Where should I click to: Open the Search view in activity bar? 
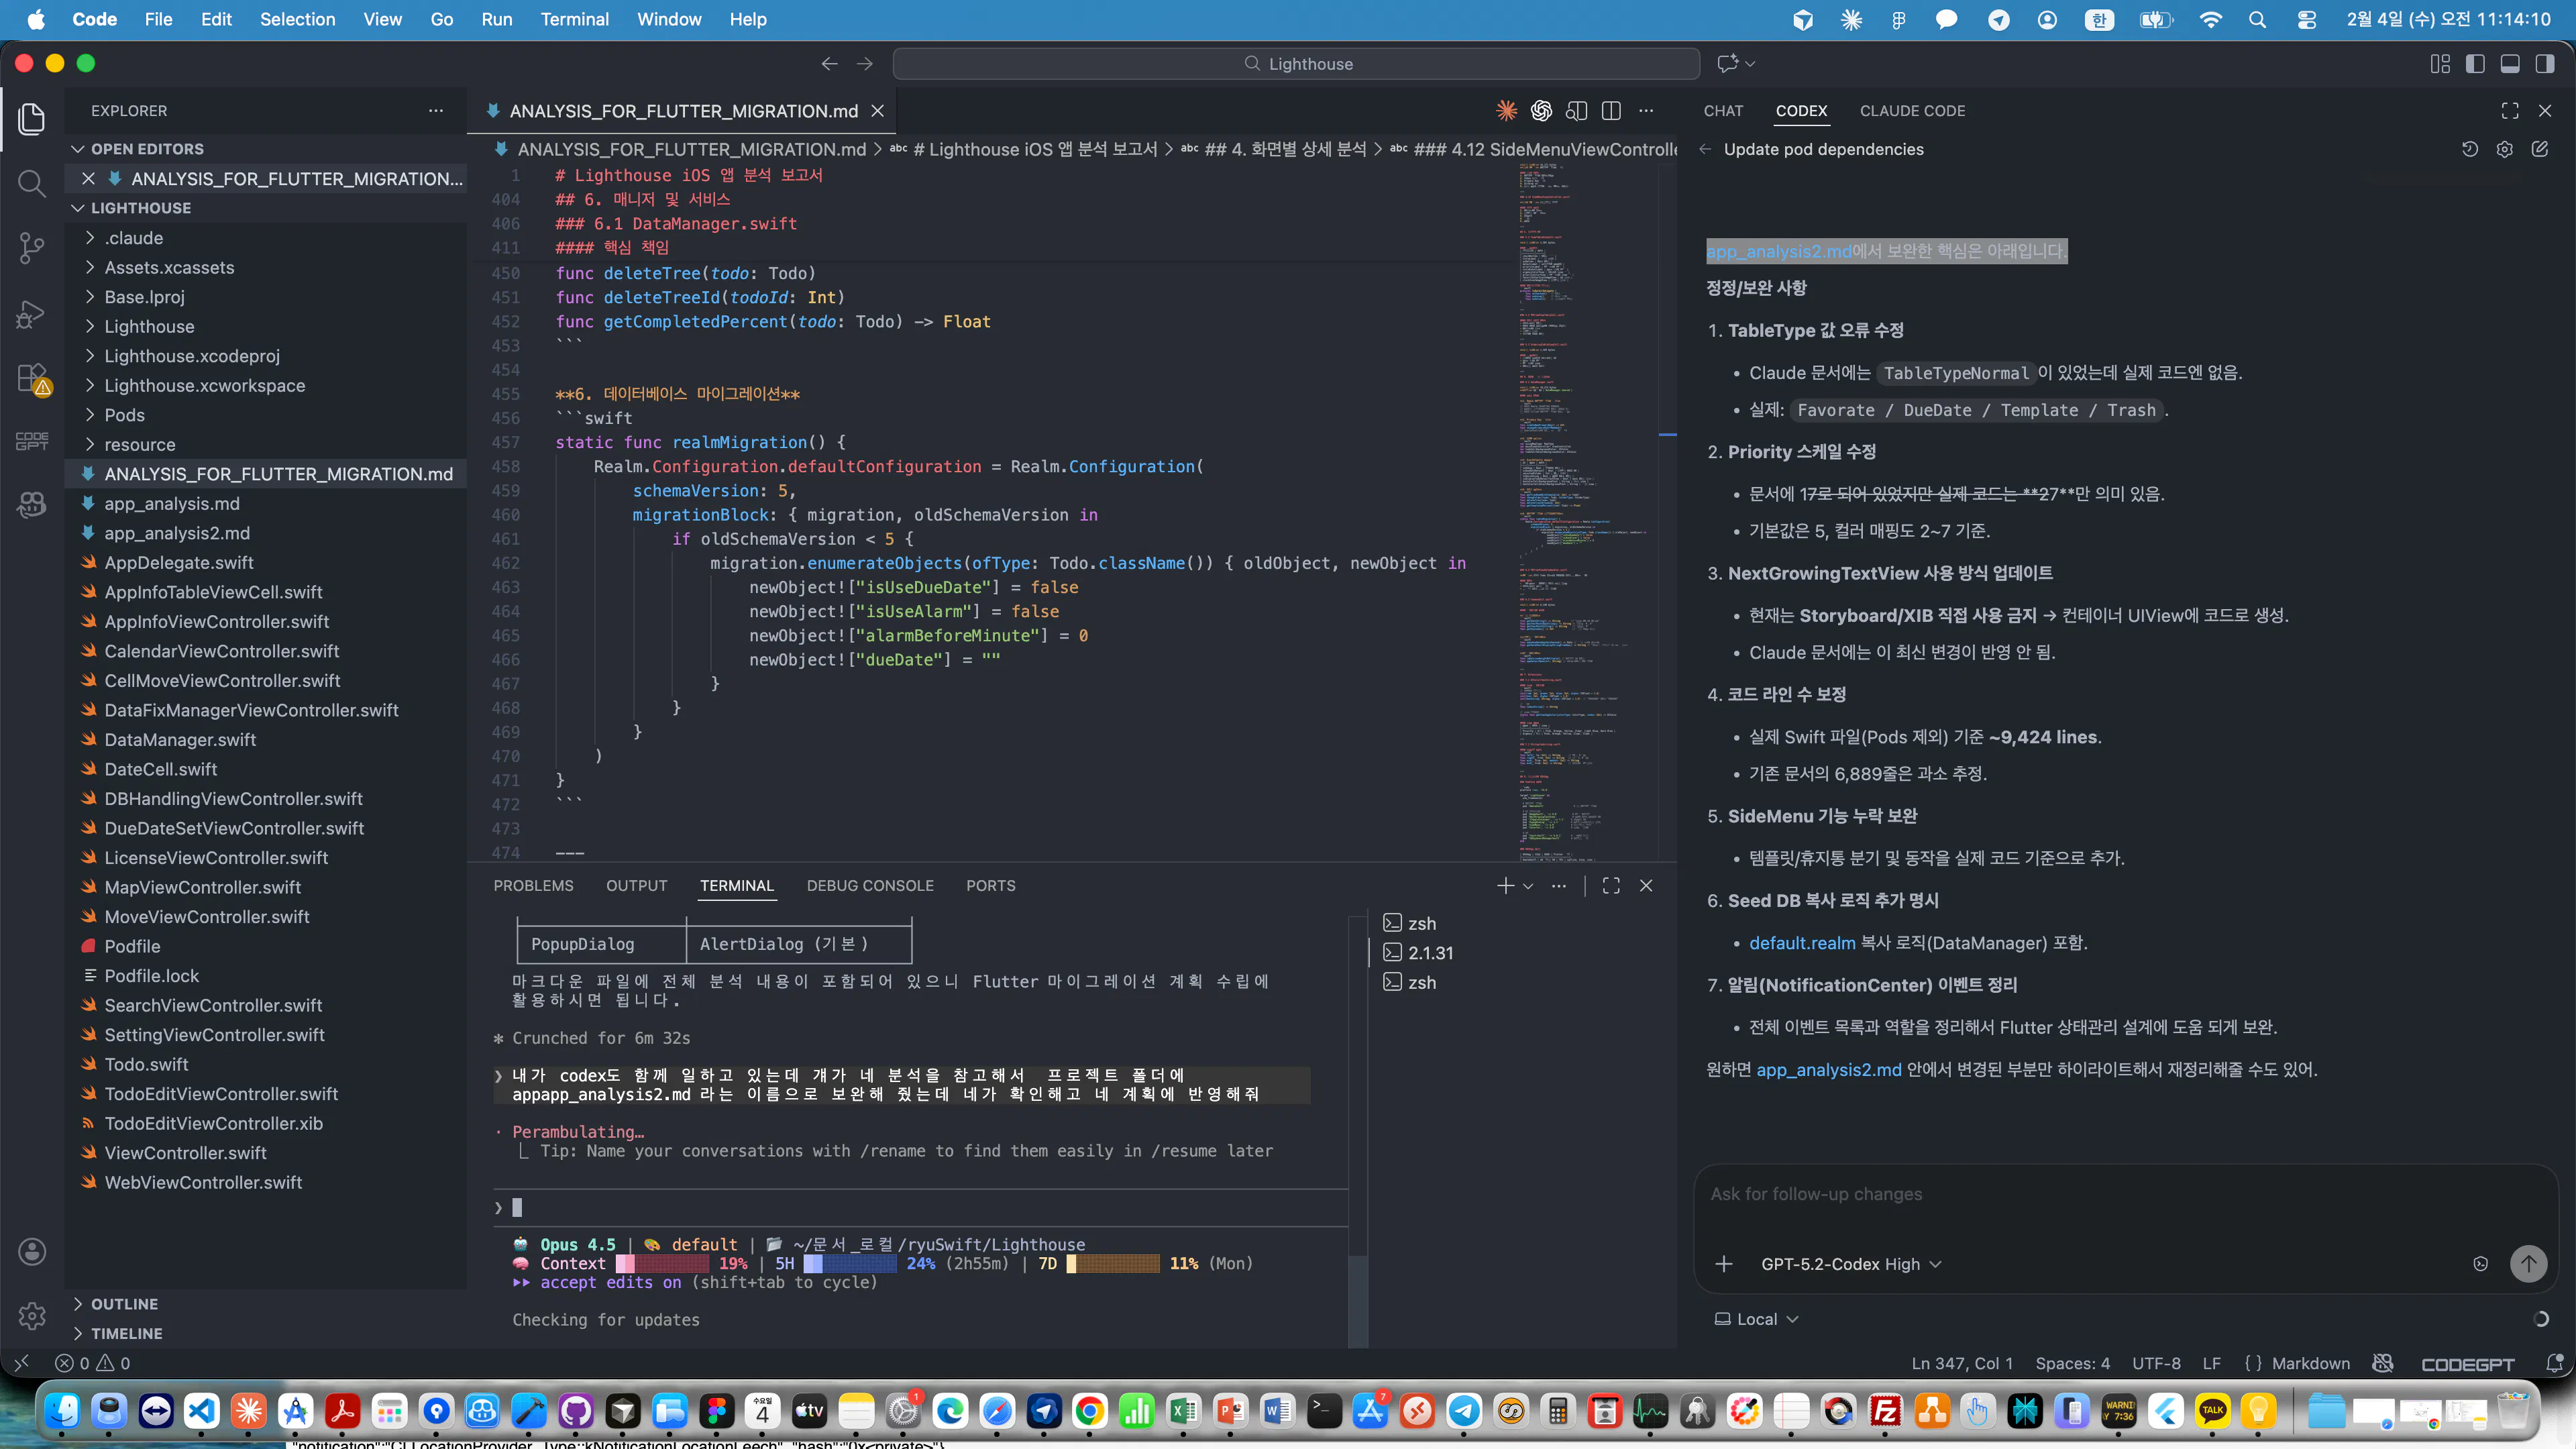[32, 183]
